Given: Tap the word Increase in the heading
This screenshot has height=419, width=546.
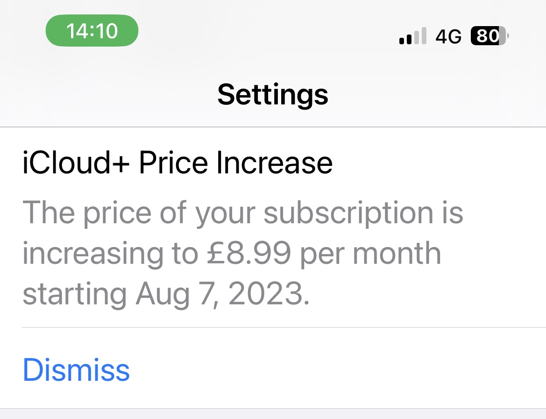Looking at the screenshot, I should coord(274,162).
